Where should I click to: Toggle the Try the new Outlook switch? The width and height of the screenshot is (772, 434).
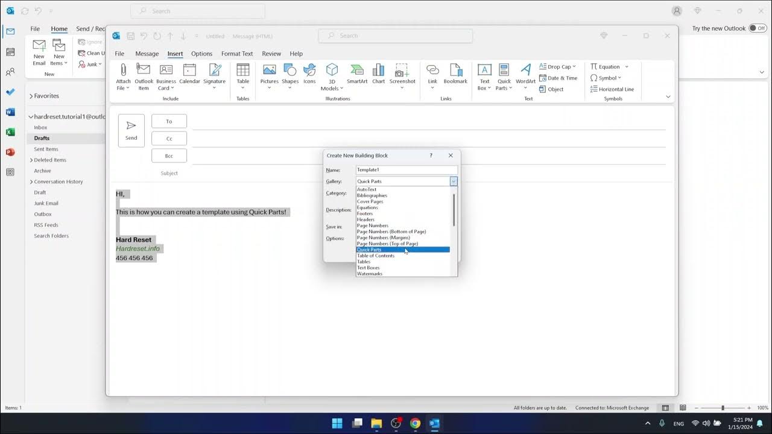[x=757, y=28]
